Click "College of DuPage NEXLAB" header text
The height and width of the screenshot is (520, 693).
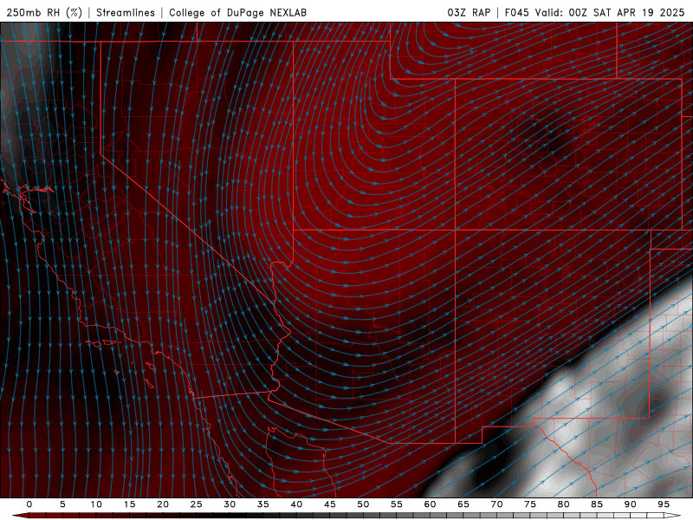(237, 12)
